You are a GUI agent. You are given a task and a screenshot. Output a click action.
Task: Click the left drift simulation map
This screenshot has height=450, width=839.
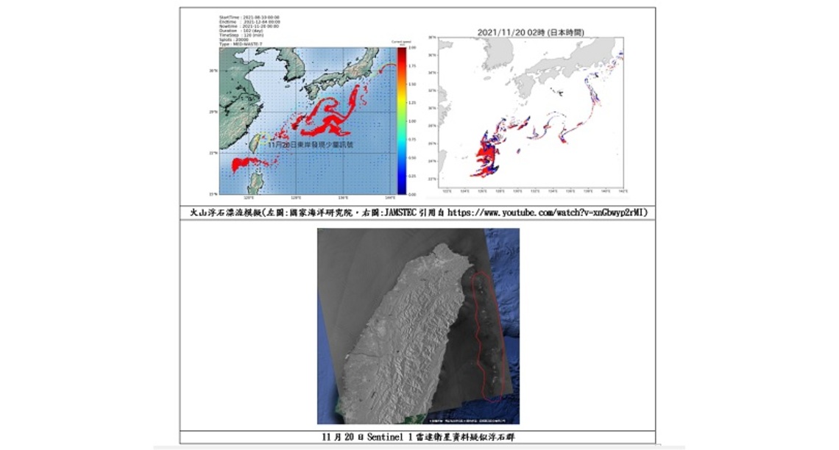coord(307,121)
